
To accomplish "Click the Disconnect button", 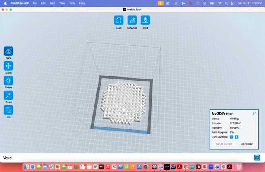I will pyautogui.click(x=247, y=144).
